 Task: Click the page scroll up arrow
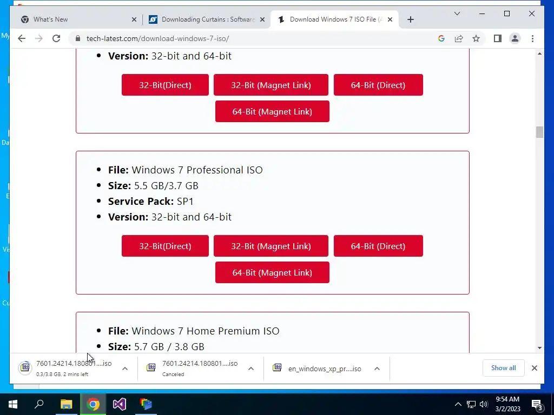pyautogui.click(x=539, y=53)
